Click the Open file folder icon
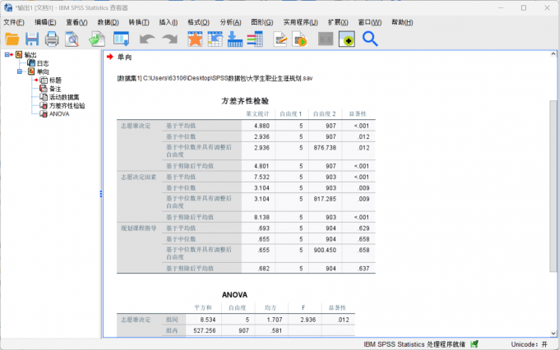Screen dimensions: 559x350 (x=12, y=39)
